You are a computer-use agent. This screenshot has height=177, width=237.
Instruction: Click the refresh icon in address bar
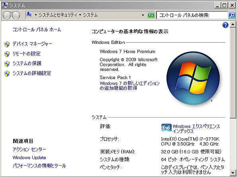151,15
